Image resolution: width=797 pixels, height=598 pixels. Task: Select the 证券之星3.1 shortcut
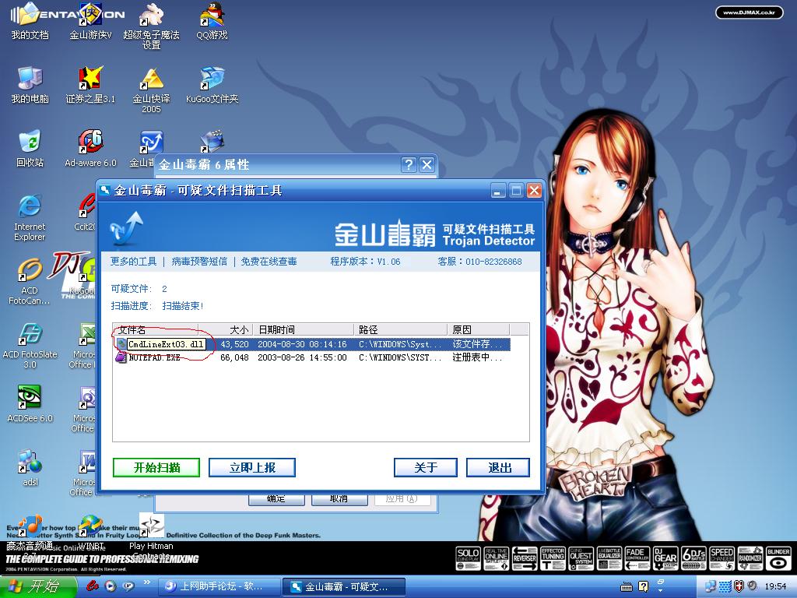pos(90,85)
